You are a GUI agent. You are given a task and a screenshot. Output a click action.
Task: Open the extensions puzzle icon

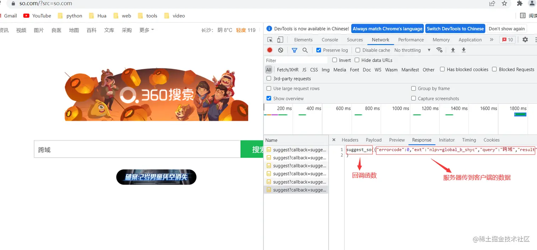point(520,4)
